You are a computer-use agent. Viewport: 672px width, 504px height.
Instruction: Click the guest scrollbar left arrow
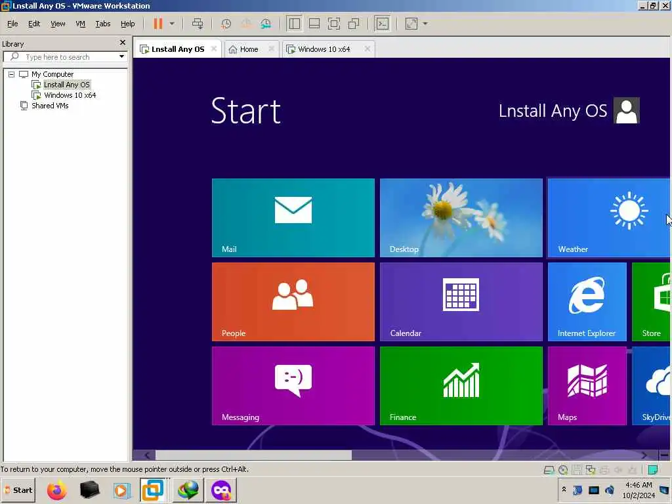tap(147, 455)
